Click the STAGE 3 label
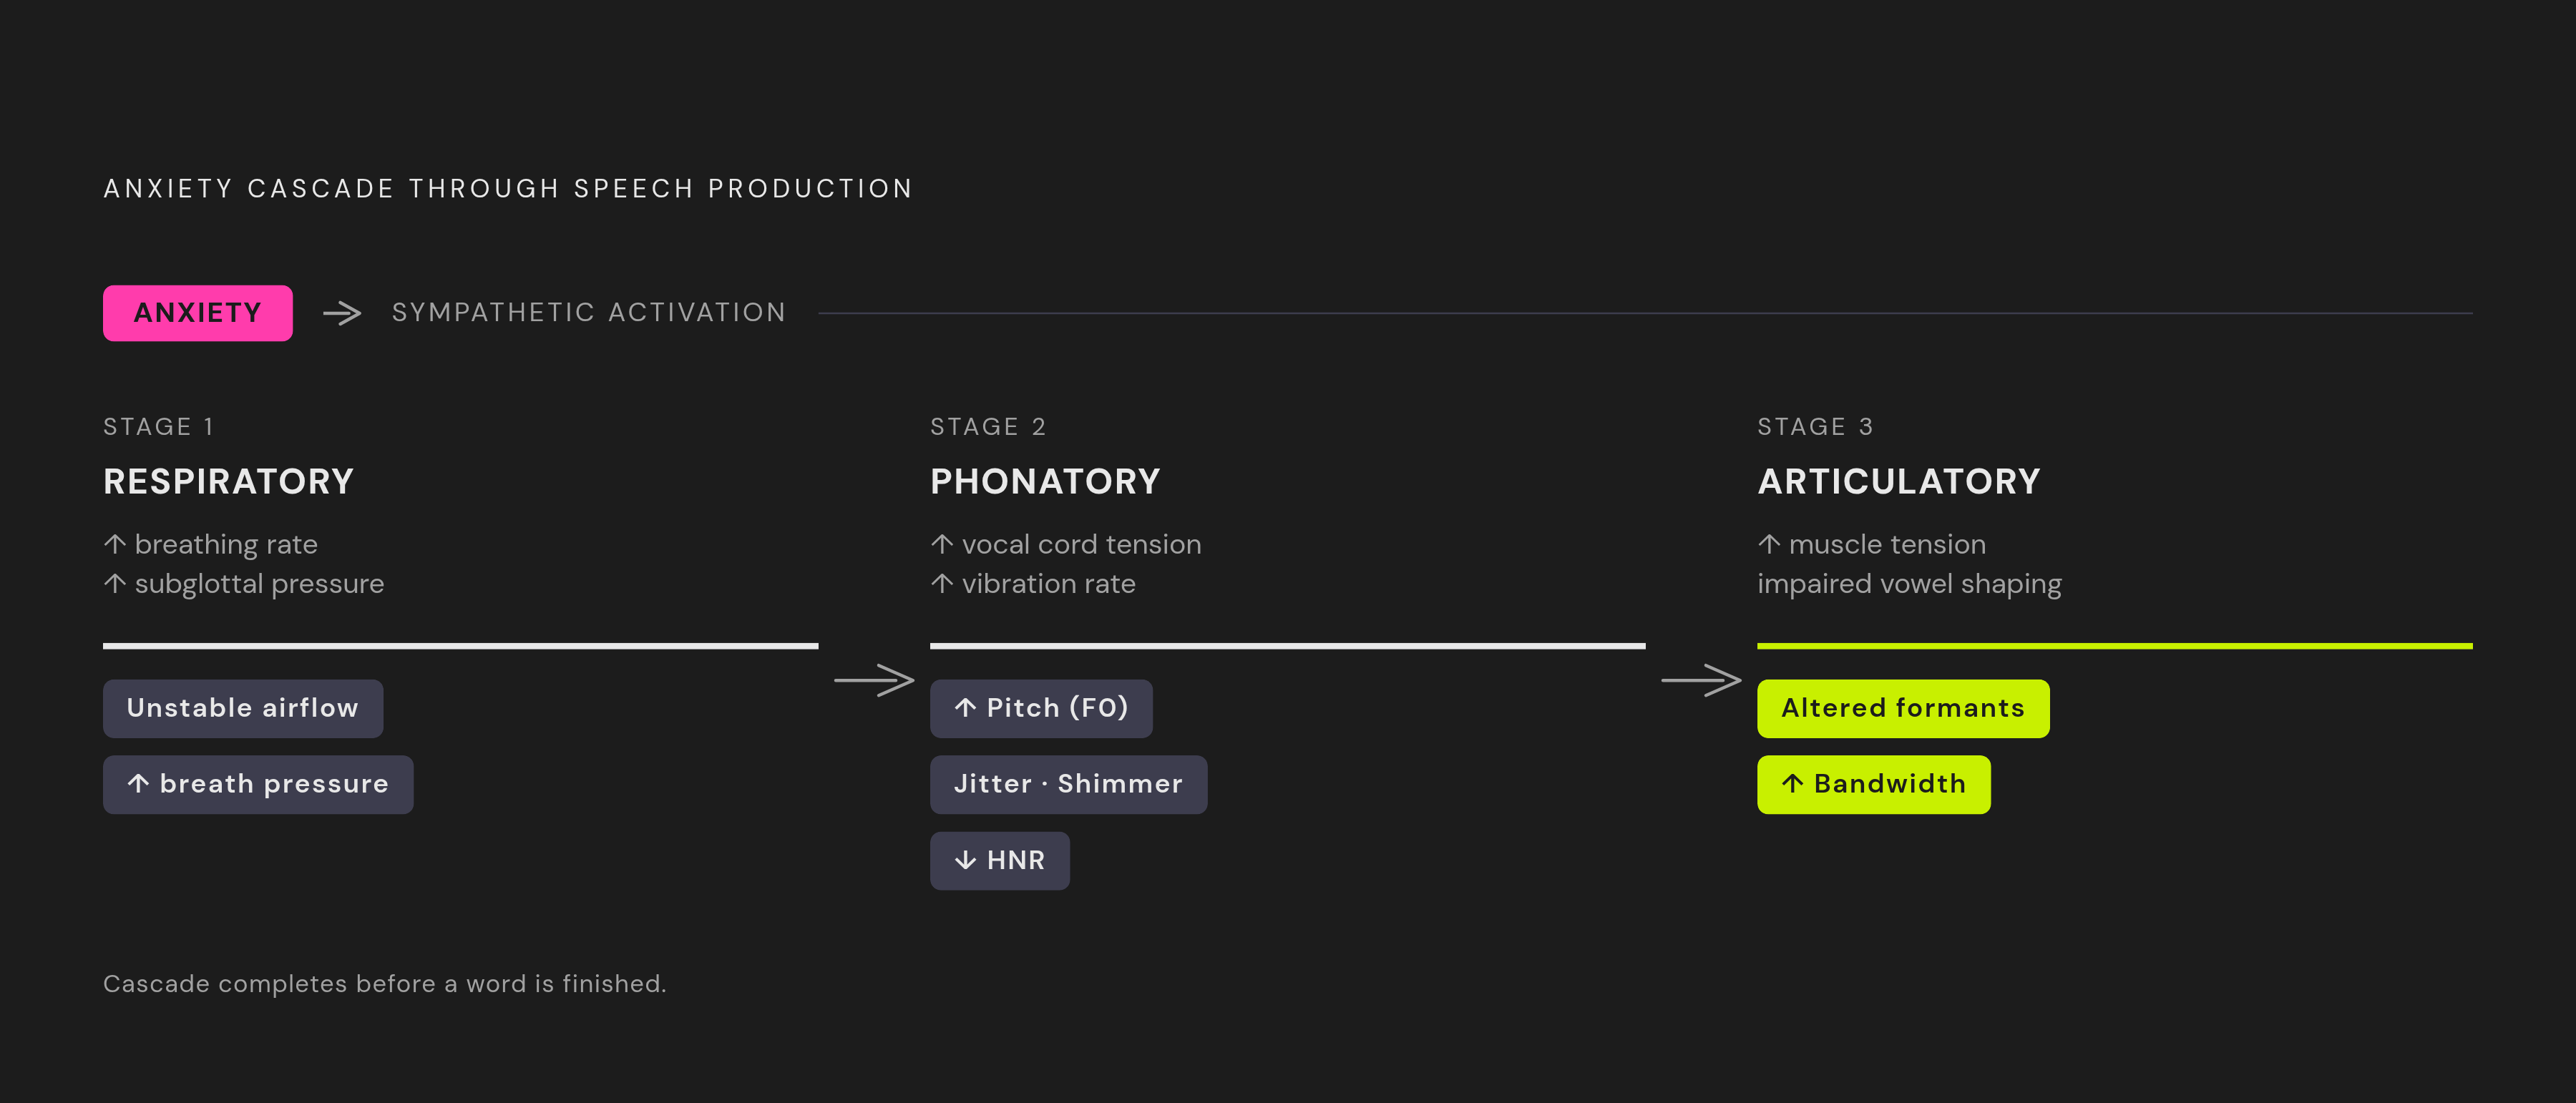 1815,427
